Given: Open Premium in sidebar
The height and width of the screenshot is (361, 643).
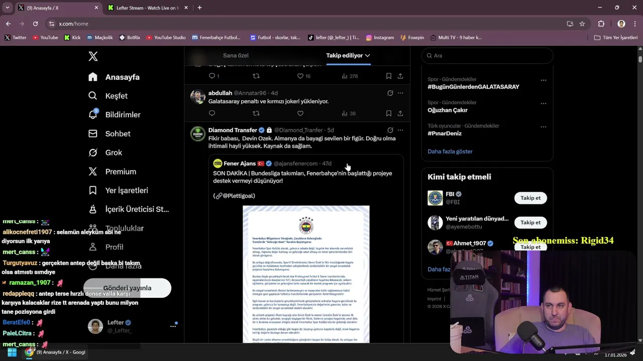Looking at the screenshot, I should [112, 171].
